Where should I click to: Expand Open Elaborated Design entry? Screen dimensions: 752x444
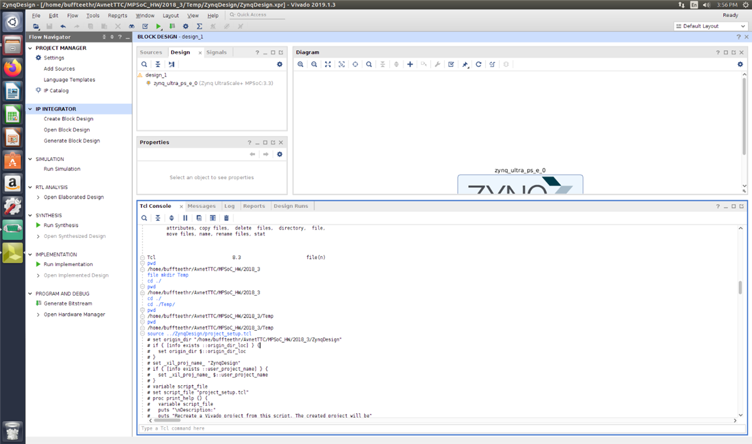(38, 197)
